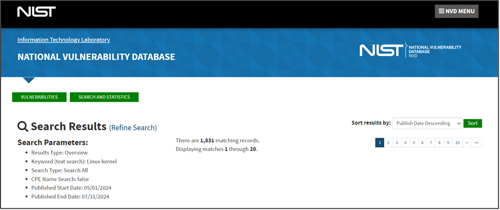Expand the Sort results by dropdown
Viewport: 500px width, 210px height.
point(427,123)
